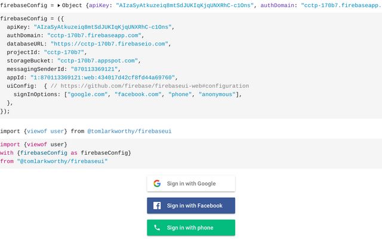Click "facebook.com" in signInOptions array

tap(138, 94)
